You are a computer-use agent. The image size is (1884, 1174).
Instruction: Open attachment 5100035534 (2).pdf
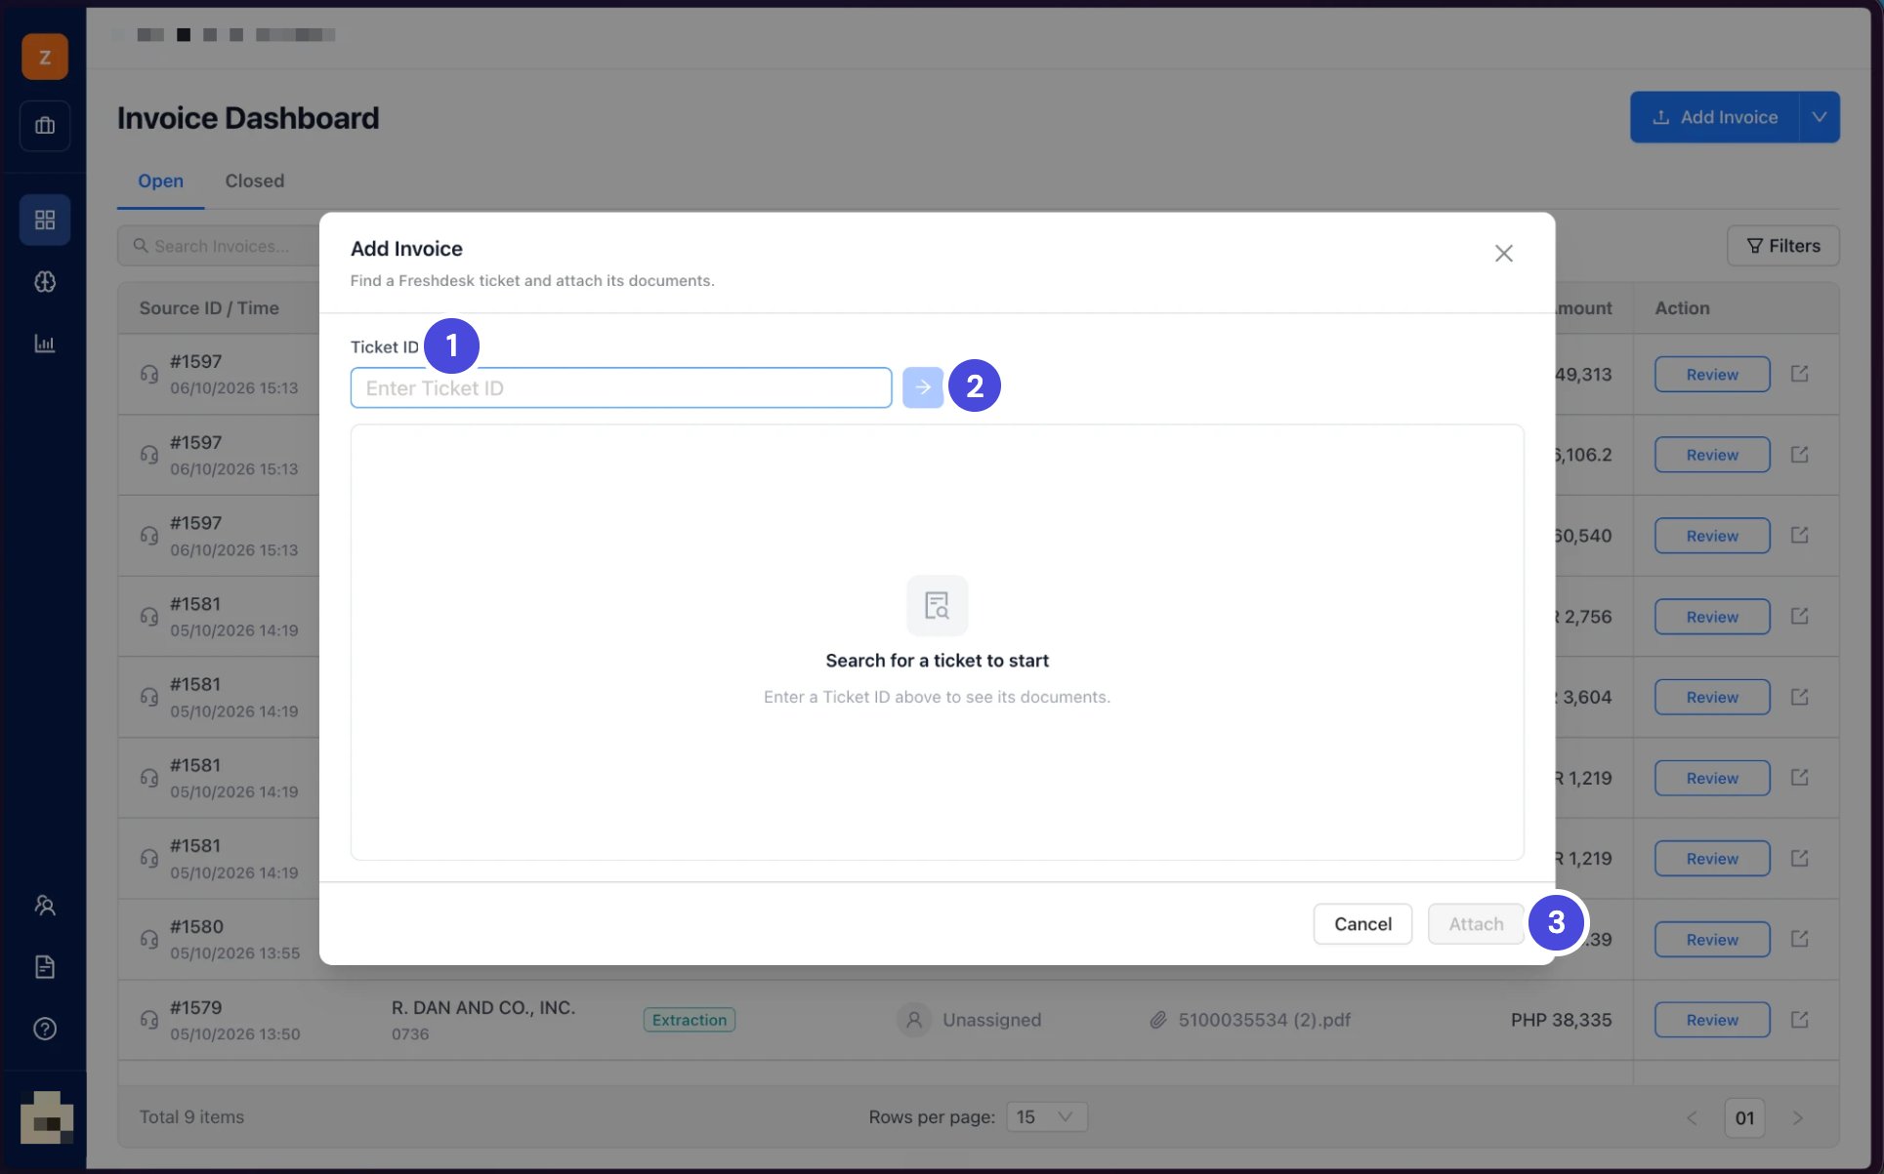coord(1264,1020)
